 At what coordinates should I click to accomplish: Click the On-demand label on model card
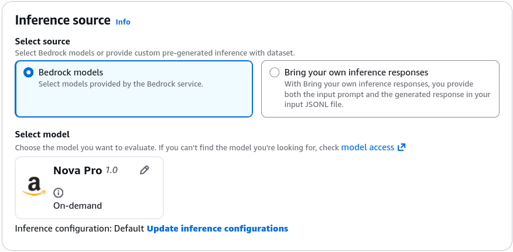[x=77, y=206]
